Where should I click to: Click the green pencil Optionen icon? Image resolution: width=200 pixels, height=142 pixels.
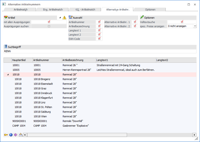[142, 18]
